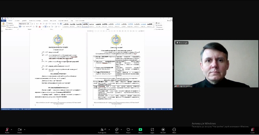Toggle Underline formatting in Word

coord(24,26)
